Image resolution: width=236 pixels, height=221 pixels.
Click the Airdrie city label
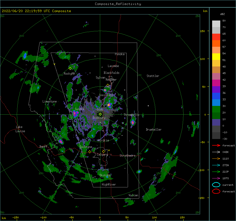click(103, 140)
